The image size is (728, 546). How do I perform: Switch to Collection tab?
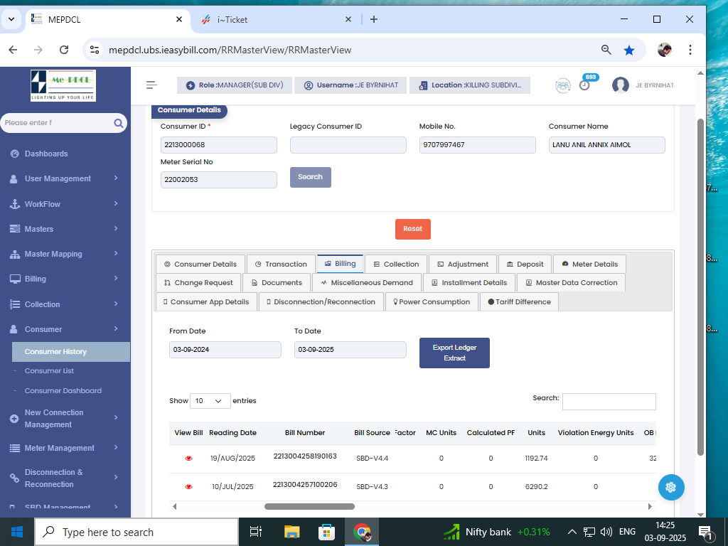click(396, 264)
